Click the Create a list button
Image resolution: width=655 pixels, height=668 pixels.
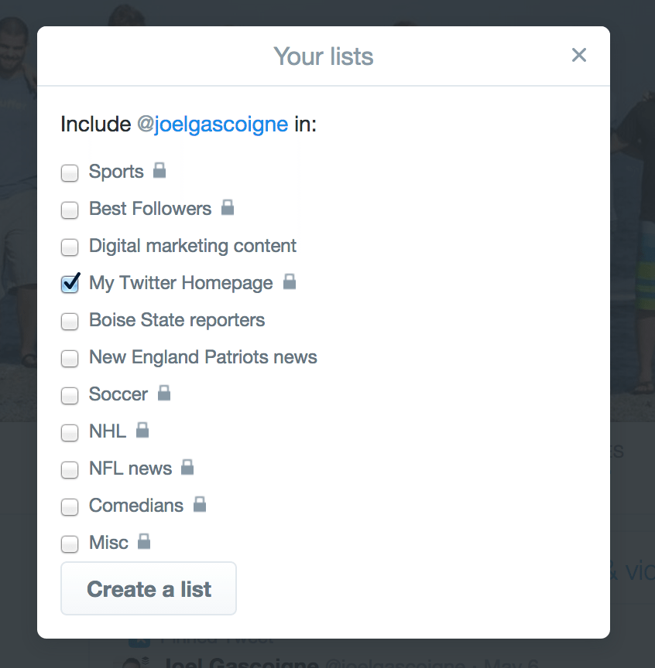pos(148,588)
